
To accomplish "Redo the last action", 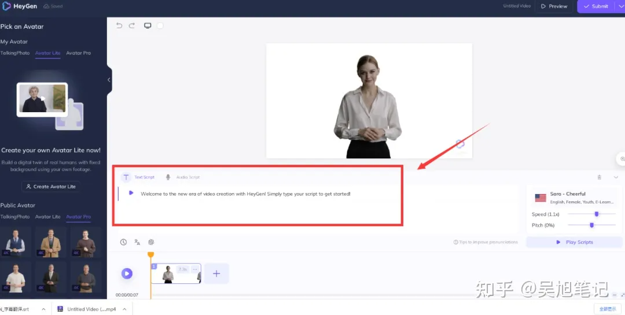I will [x=132, y=25].
